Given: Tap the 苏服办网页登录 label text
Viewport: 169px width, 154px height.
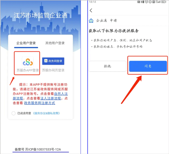Looking at the screenshot, I should point(53,70).
